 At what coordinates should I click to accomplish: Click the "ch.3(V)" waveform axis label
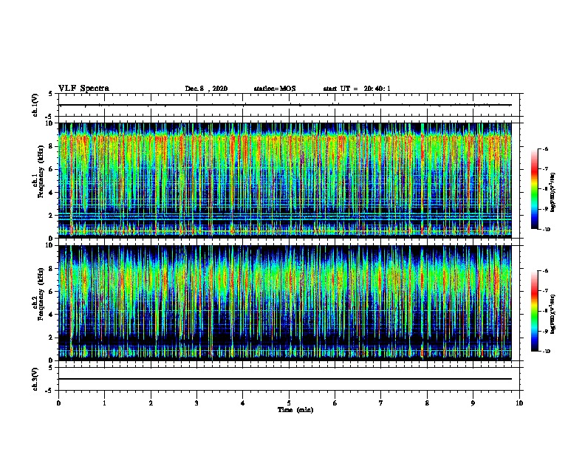(35, 380)
